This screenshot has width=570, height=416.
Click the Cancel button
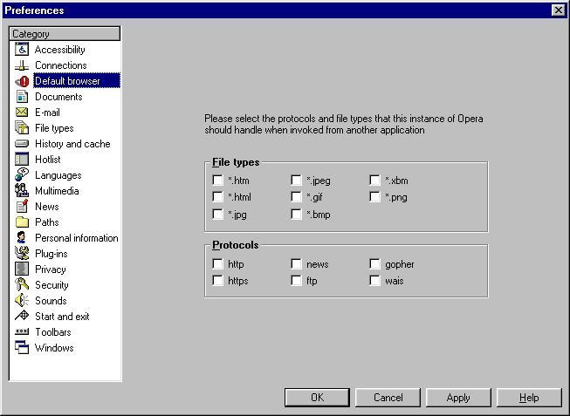tap(388, 398)
